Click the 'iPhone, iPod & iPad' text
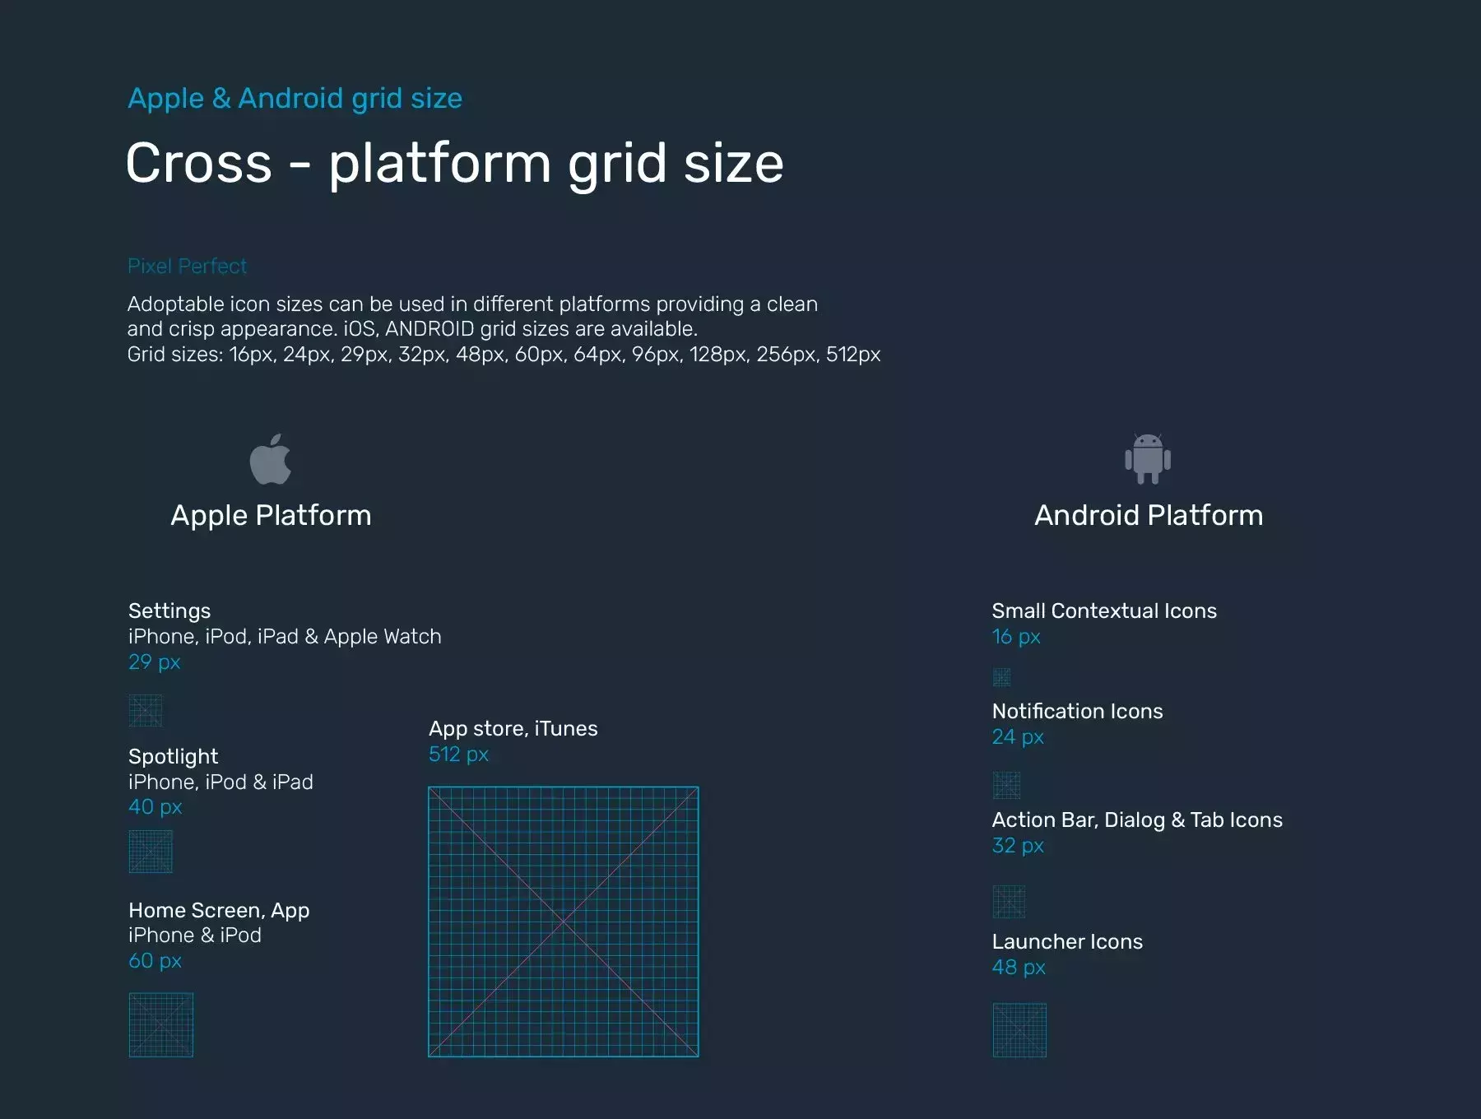This screenshot has height=1119, width=1481. [x=221, y=782]
